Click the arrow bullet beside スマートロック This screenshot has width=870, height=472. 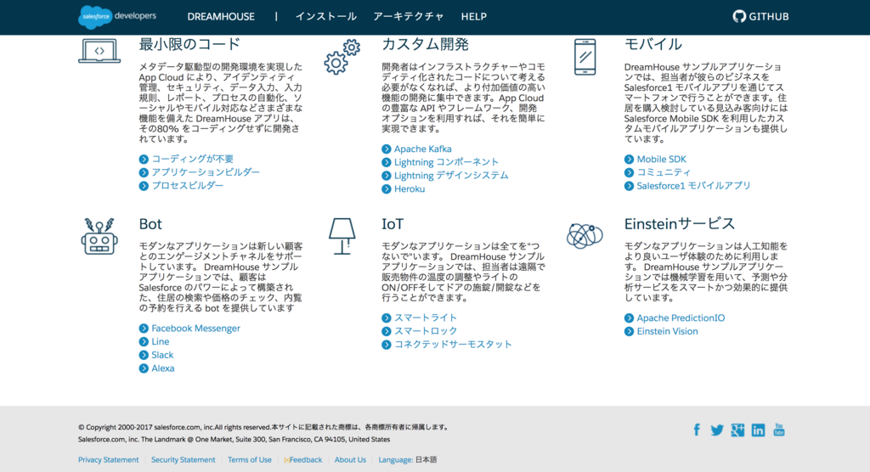point(387,332)
